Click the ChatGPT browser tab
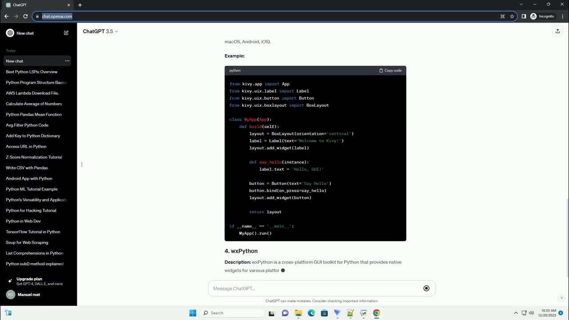This screenshot has width=569, height=320. point(38,5)
